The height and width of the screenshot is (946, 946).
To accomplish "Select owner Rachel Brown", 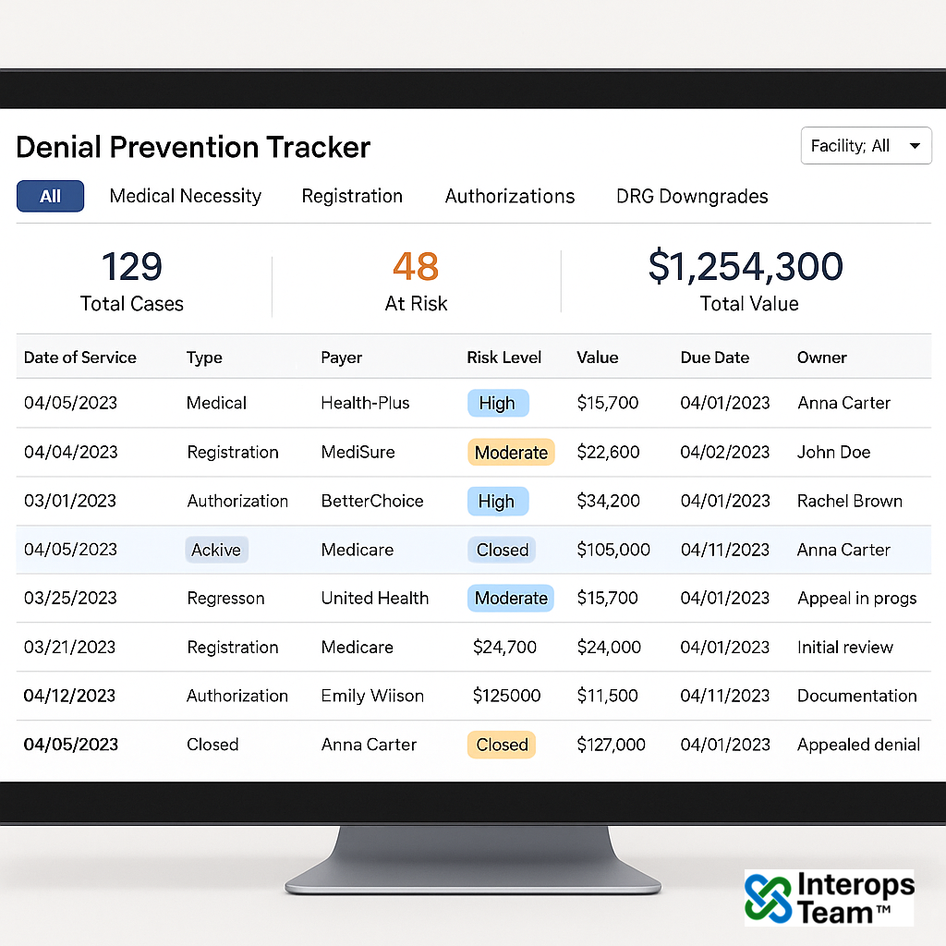I will tap(850, 501).
